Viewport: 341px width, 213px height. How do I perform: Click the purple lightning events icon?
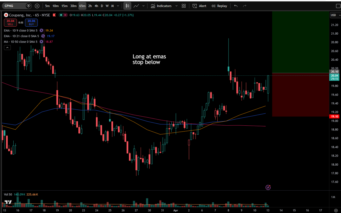point(268,187)
